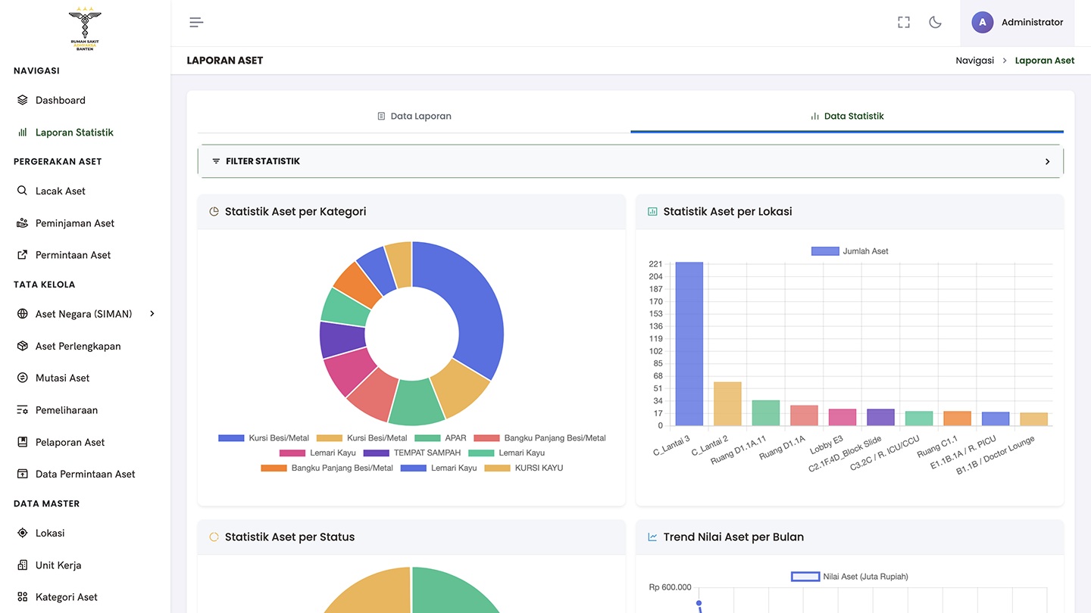The width and height of the screenshot is (1091, 613).
Task: Go to Navigasi in the breadcrumb
Action: click(x=974, y=61)
